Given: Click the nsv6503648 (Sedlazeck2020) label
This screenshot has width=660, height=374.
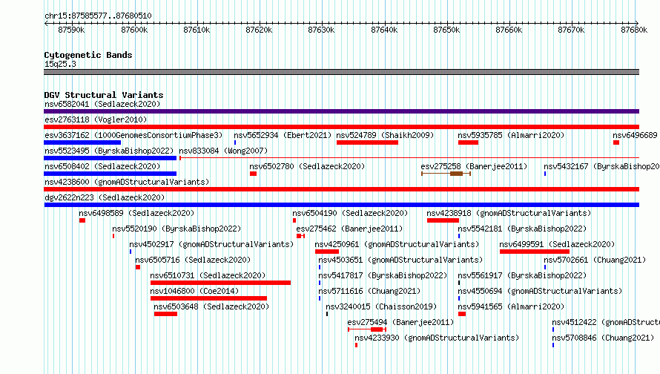Looking at the screenshot, I should tap(211, 306).
